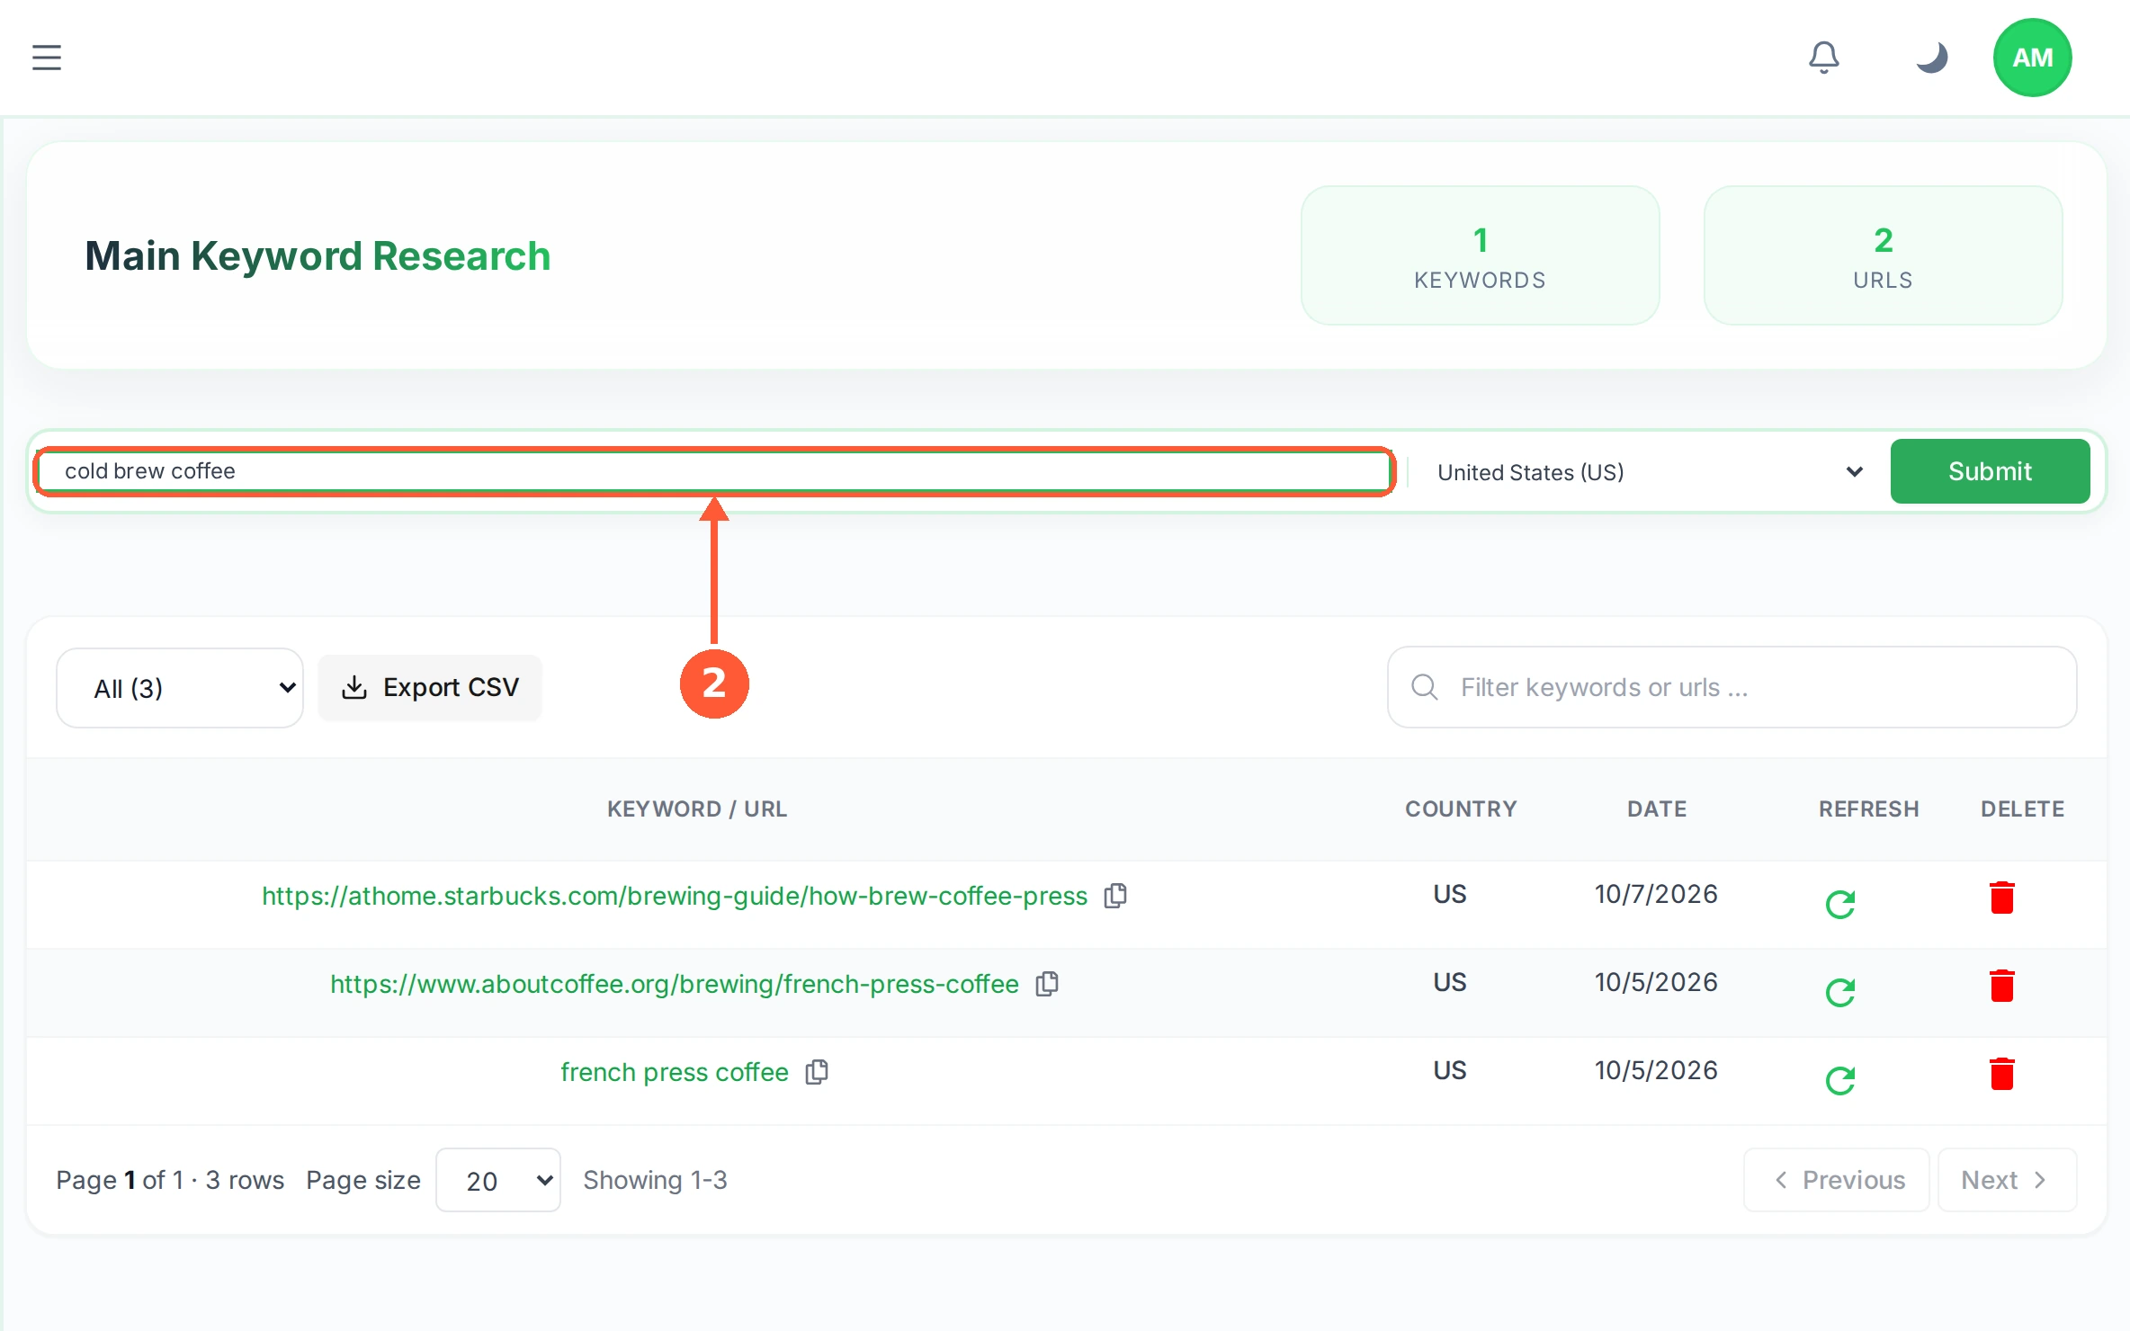Image resolution: width=2130 pixels, height=1331 pixels.
Task: Open the aboutcoffee.org french-press-coffee link
Action: [x=675, y=984]
